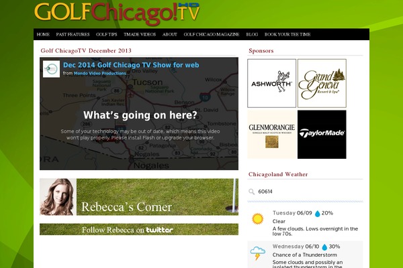403x268 pixels.
Task: Click 'What's going on here?' video message
Action: coord(140,115)
